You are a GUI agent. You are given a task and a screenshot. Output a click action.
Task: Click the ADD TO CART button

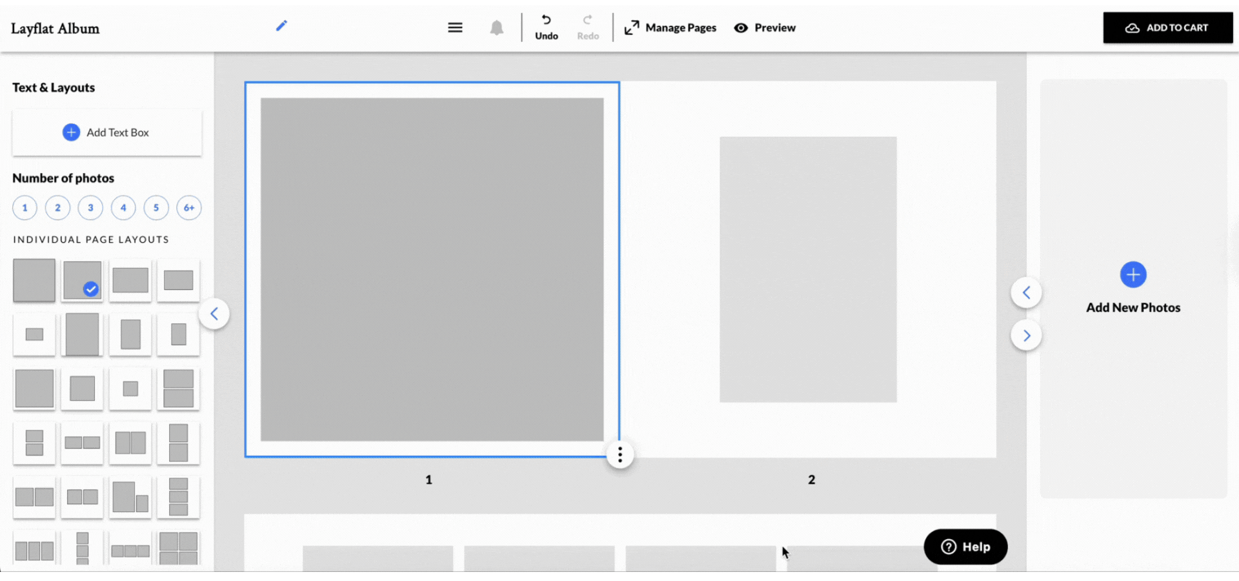(1168, 28)
